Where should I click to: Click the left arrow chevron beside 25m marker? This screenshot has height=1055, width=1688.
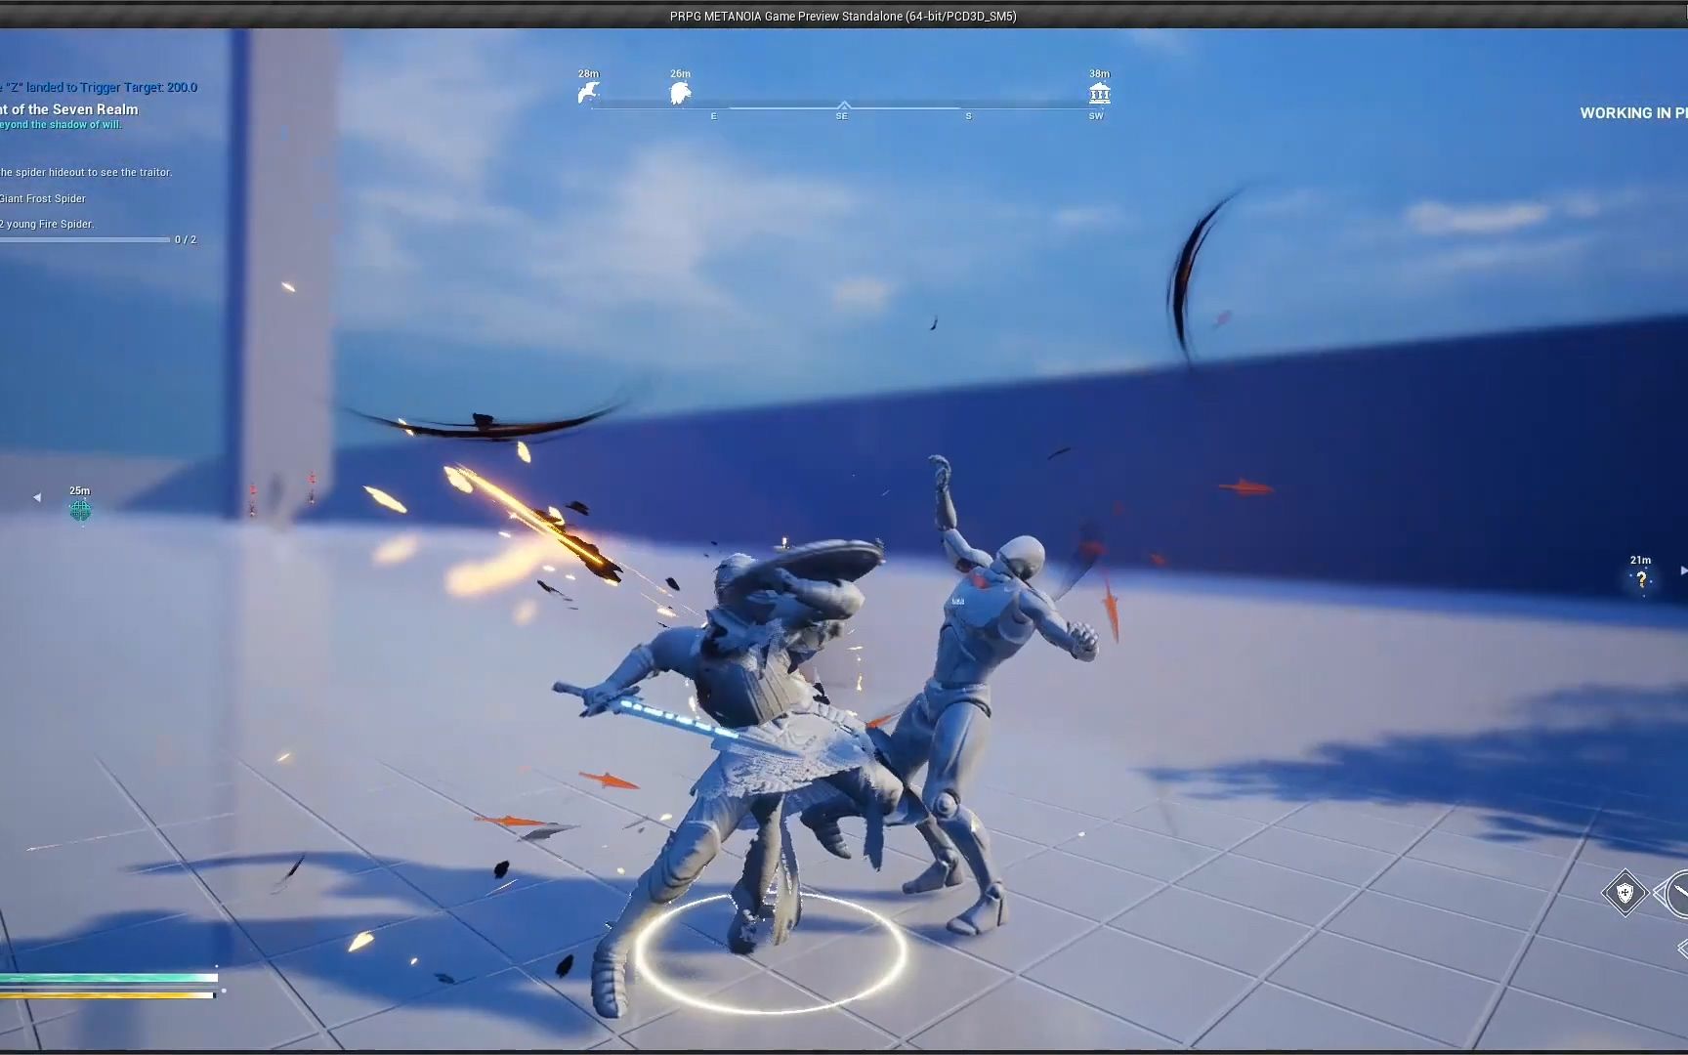click(x=36, y=498)
